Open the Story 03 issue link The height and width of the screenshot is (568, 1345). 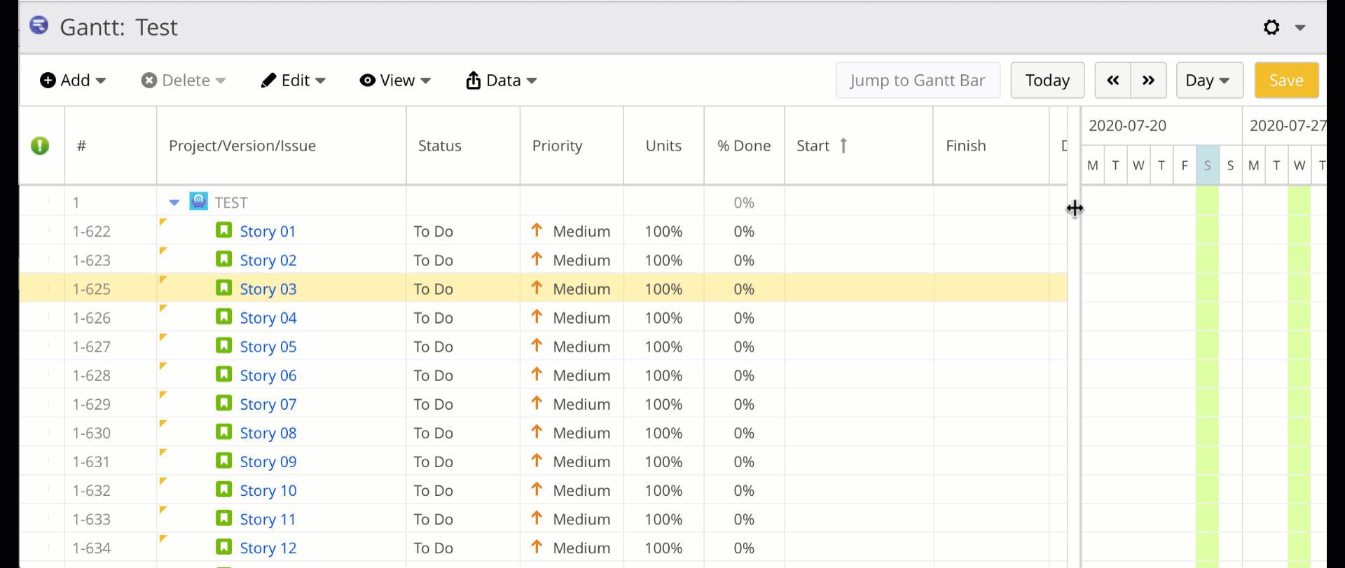tap(268, 289)
